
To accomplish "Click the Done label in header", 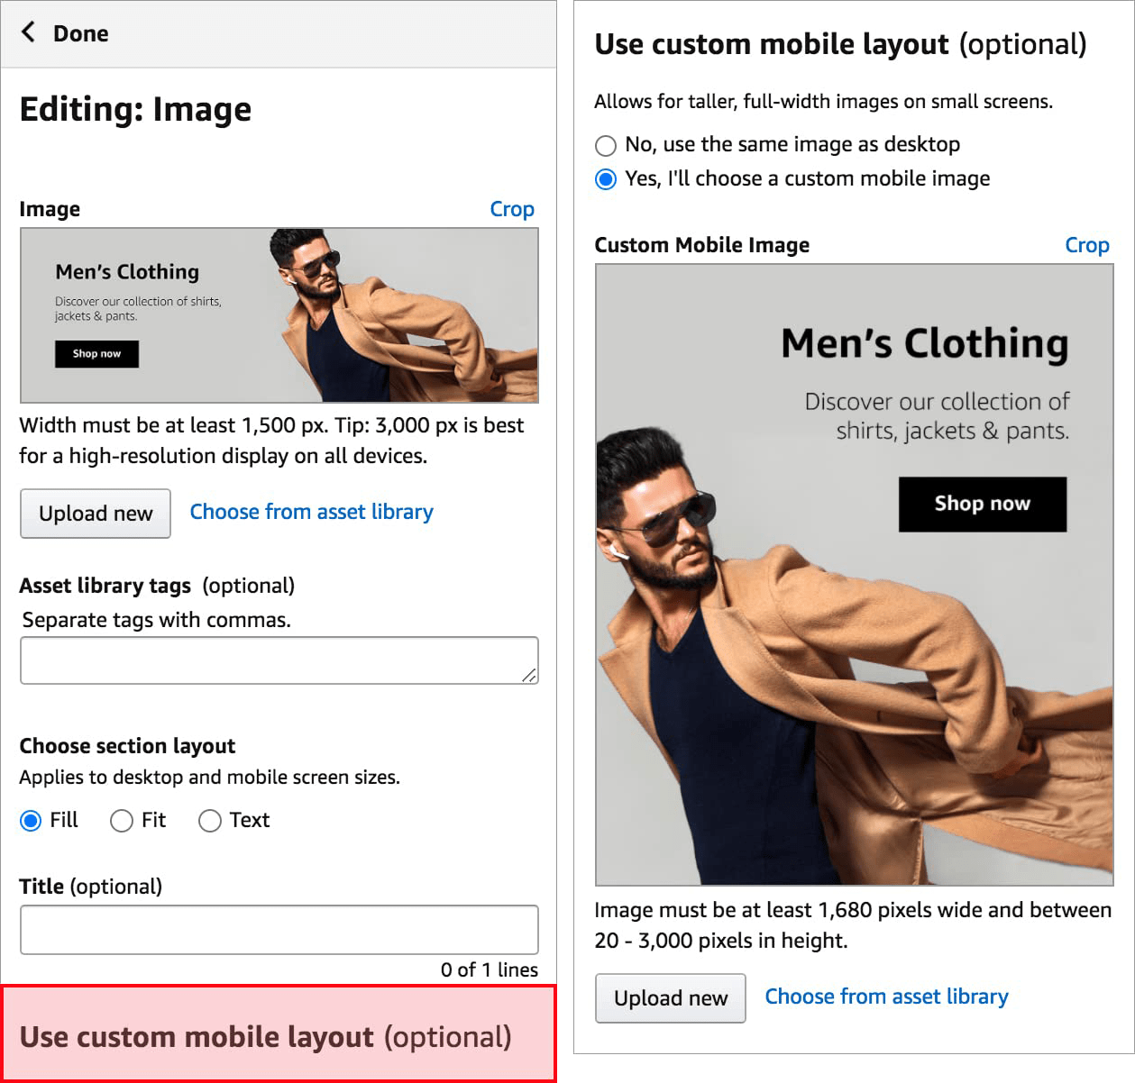I will (80, 34).
